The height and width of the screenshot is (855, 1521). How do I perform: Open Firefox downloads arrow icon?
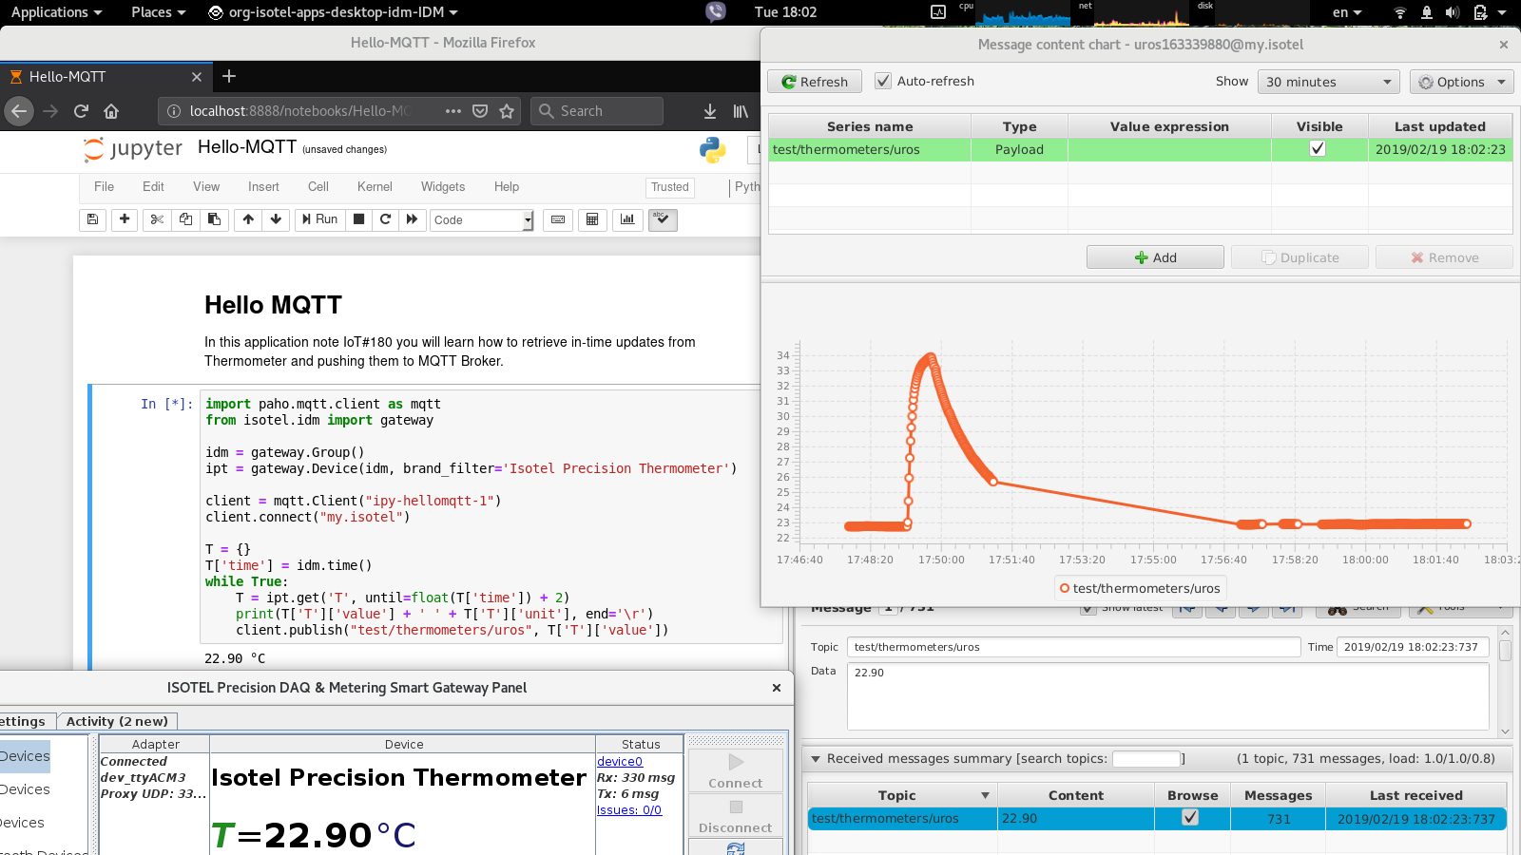point(710,111)
